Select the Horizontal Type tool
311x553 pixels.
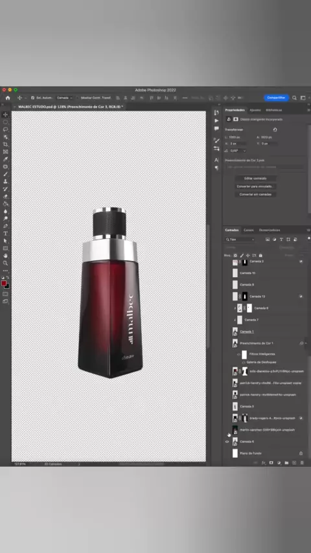(5, 234)
